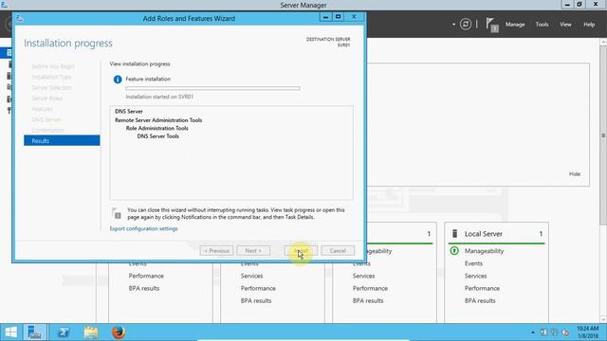
Task: Open Performance in Local Server tile
Action: click(x=482, y=288)
